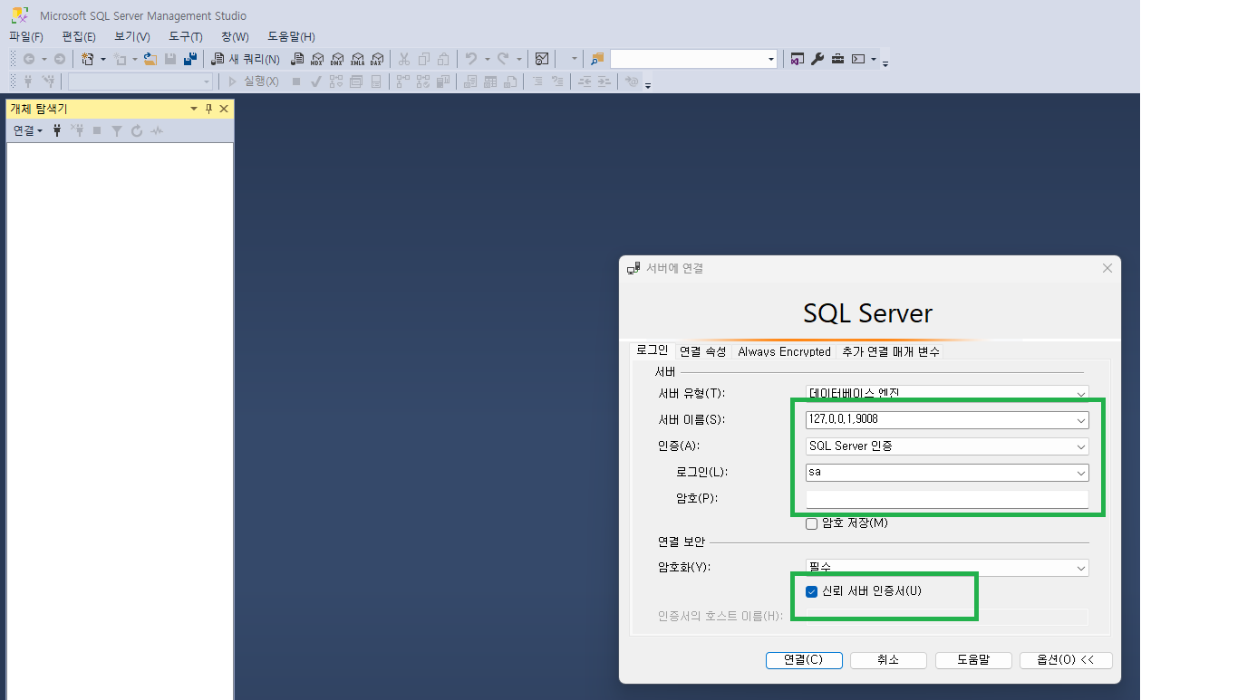Open the command window icon's dropdown arrow
This screenshot has height=700, width=1257.
[874, 59]
